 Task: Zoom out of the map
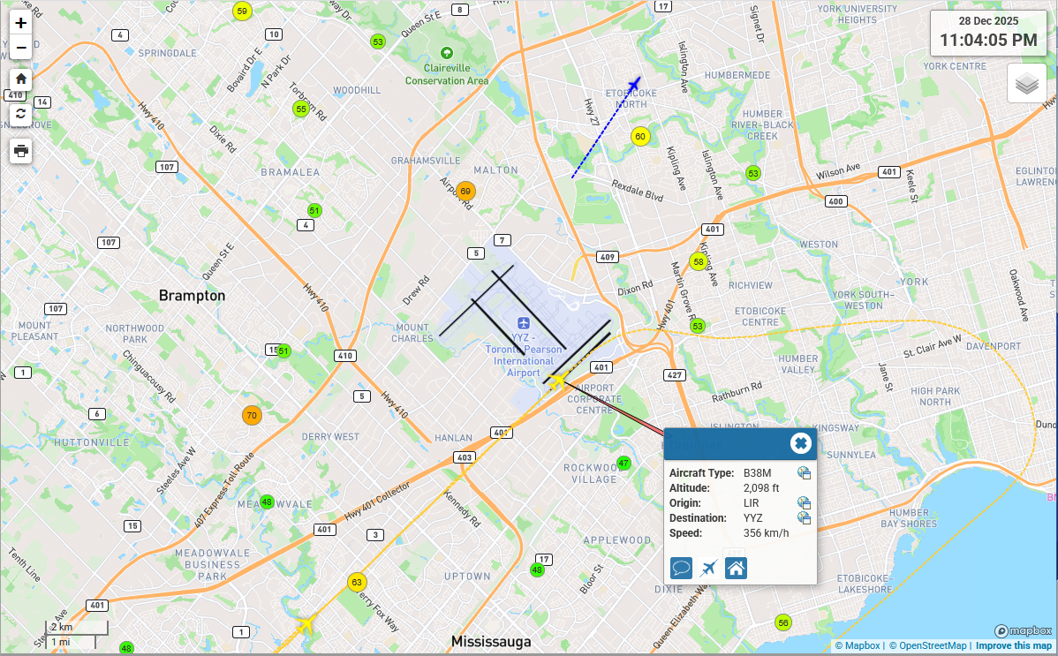pos(21,48)
